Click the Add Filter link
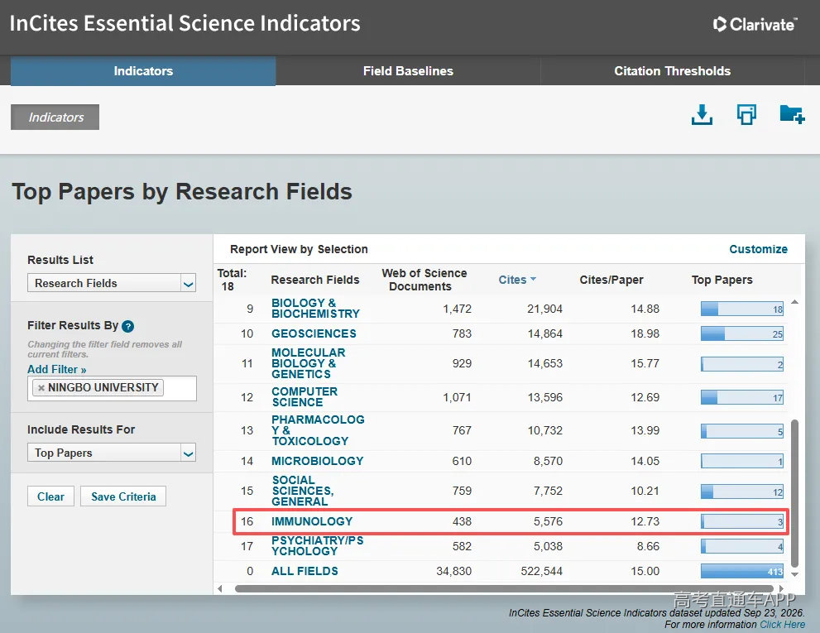 click(x=56, y=369)
